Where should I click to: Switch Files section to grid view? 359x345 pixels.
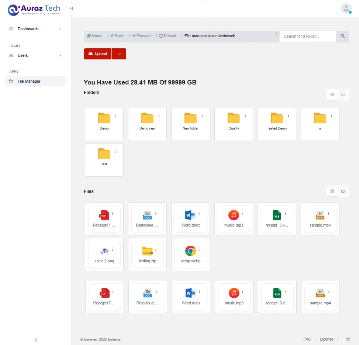[332, 191]
